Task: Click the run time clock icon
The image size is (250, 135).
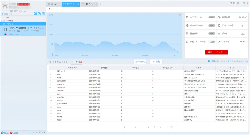Action: coord(219,17)
